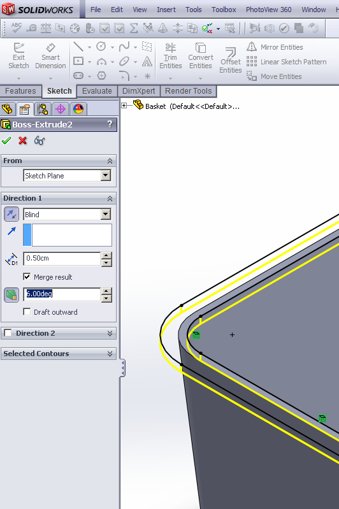339x509 pixels.
Task: Select the Corner Rectangle tool
Action: [78, 61]
